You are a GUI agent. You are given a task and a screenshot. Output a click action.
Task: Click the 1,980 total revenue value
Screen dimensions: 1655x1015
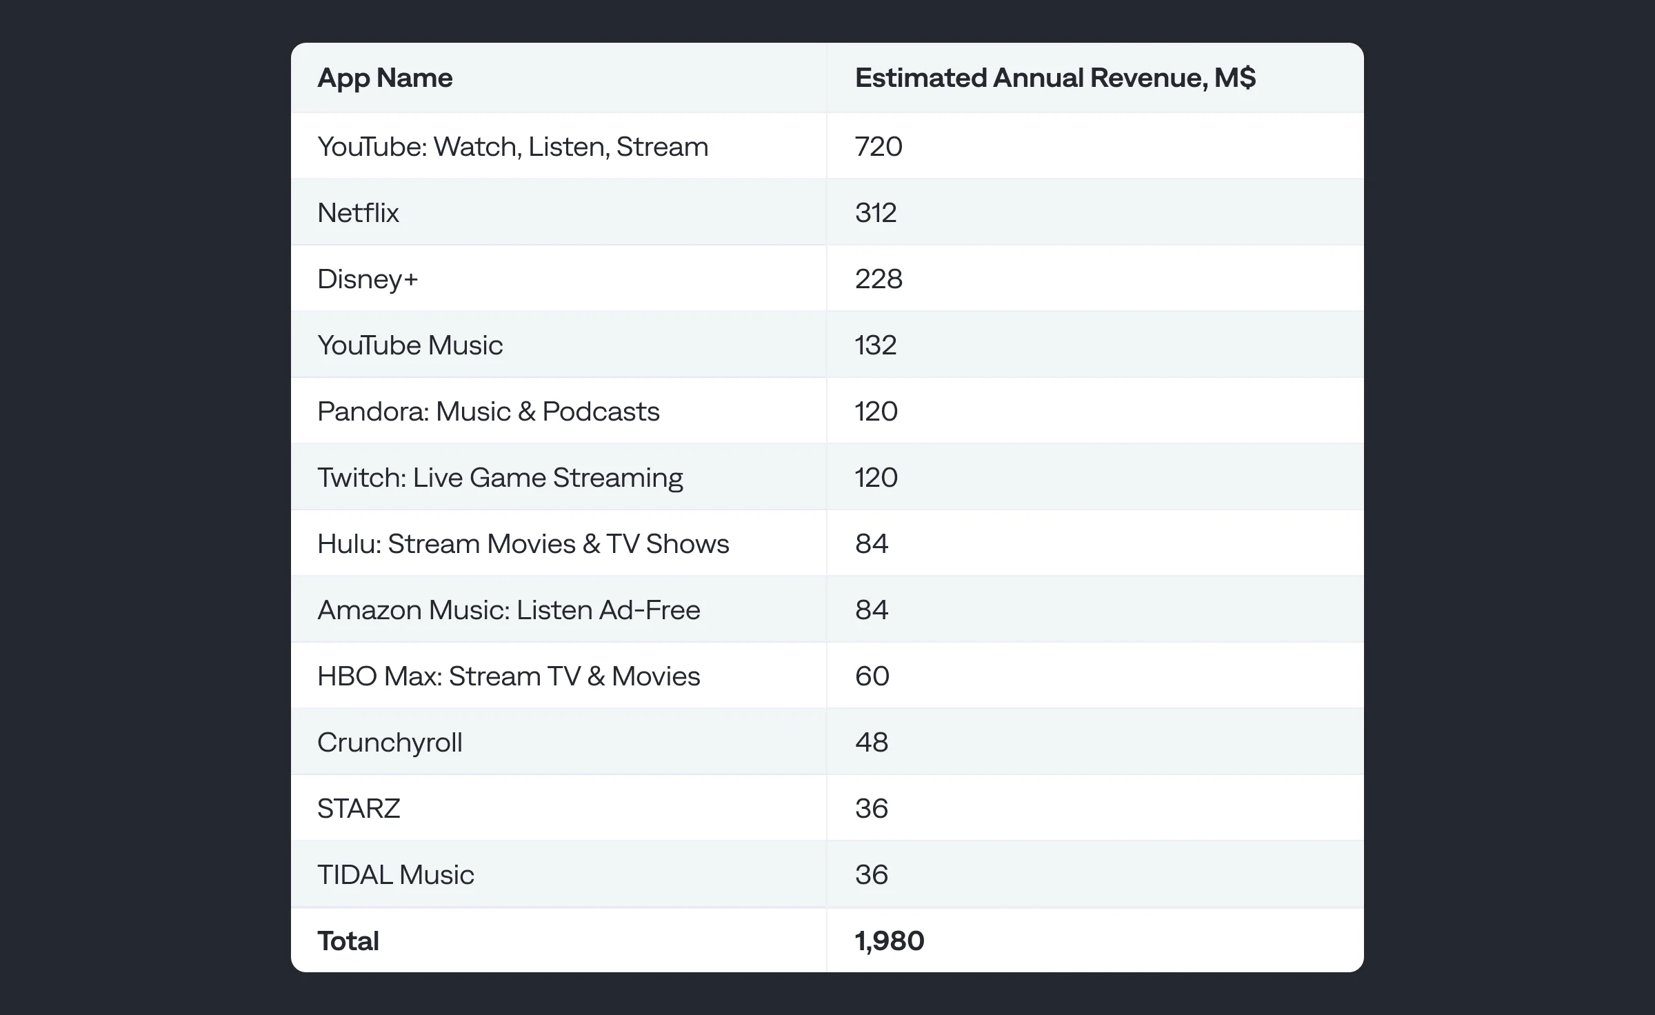(889, 940)
